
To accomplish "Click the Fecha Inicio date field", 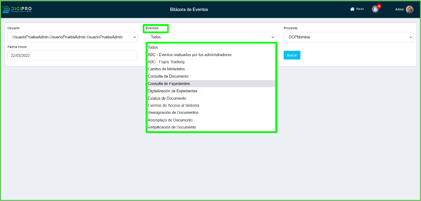I will click(x=72, y=56).
